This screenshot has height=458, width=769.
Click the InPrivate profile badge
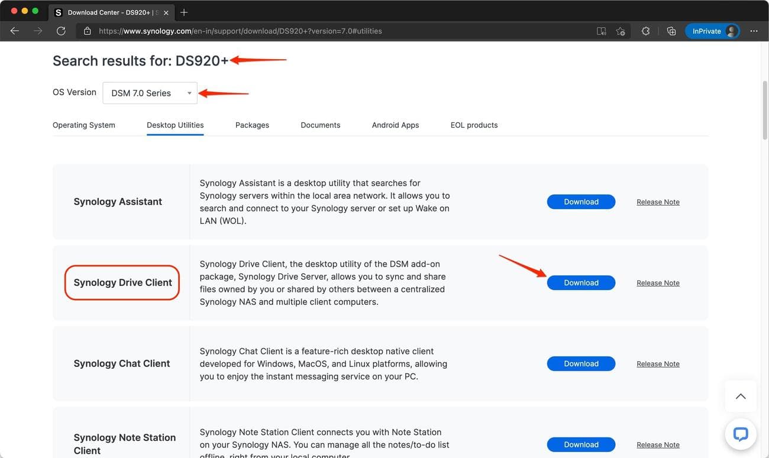pos(712,31)
